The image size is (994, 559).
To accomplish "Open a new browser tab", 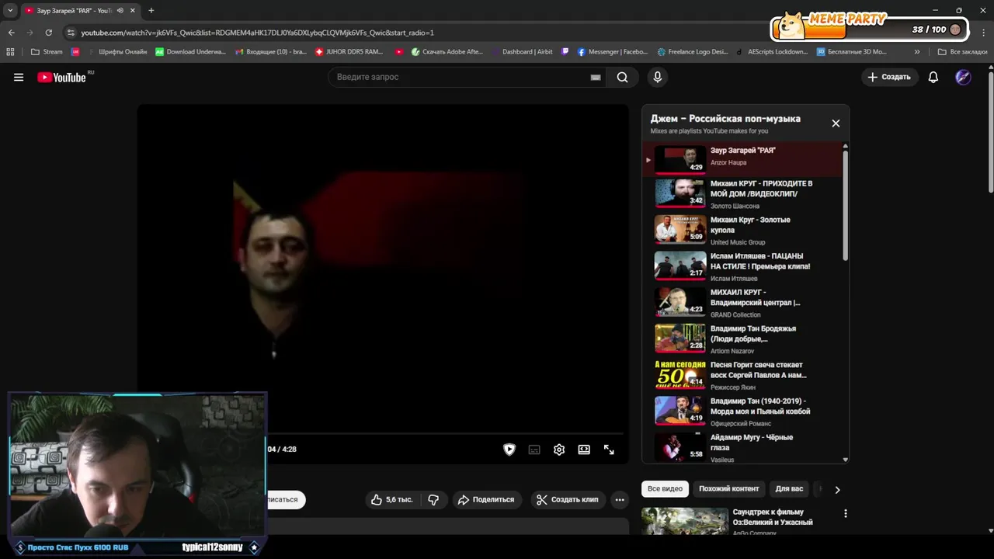I will 151,11.
